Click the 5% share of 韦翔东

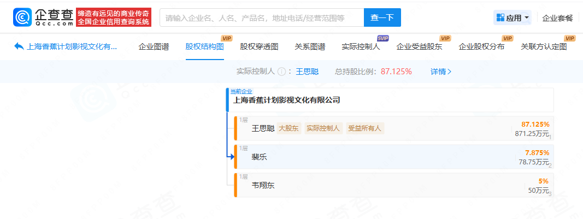click(x=543, y=181)
